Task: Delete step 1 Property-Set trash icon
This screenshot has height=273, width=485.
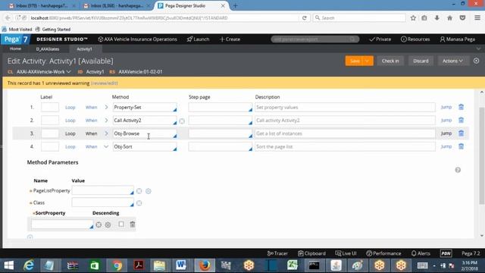Action: coord(461,107)
